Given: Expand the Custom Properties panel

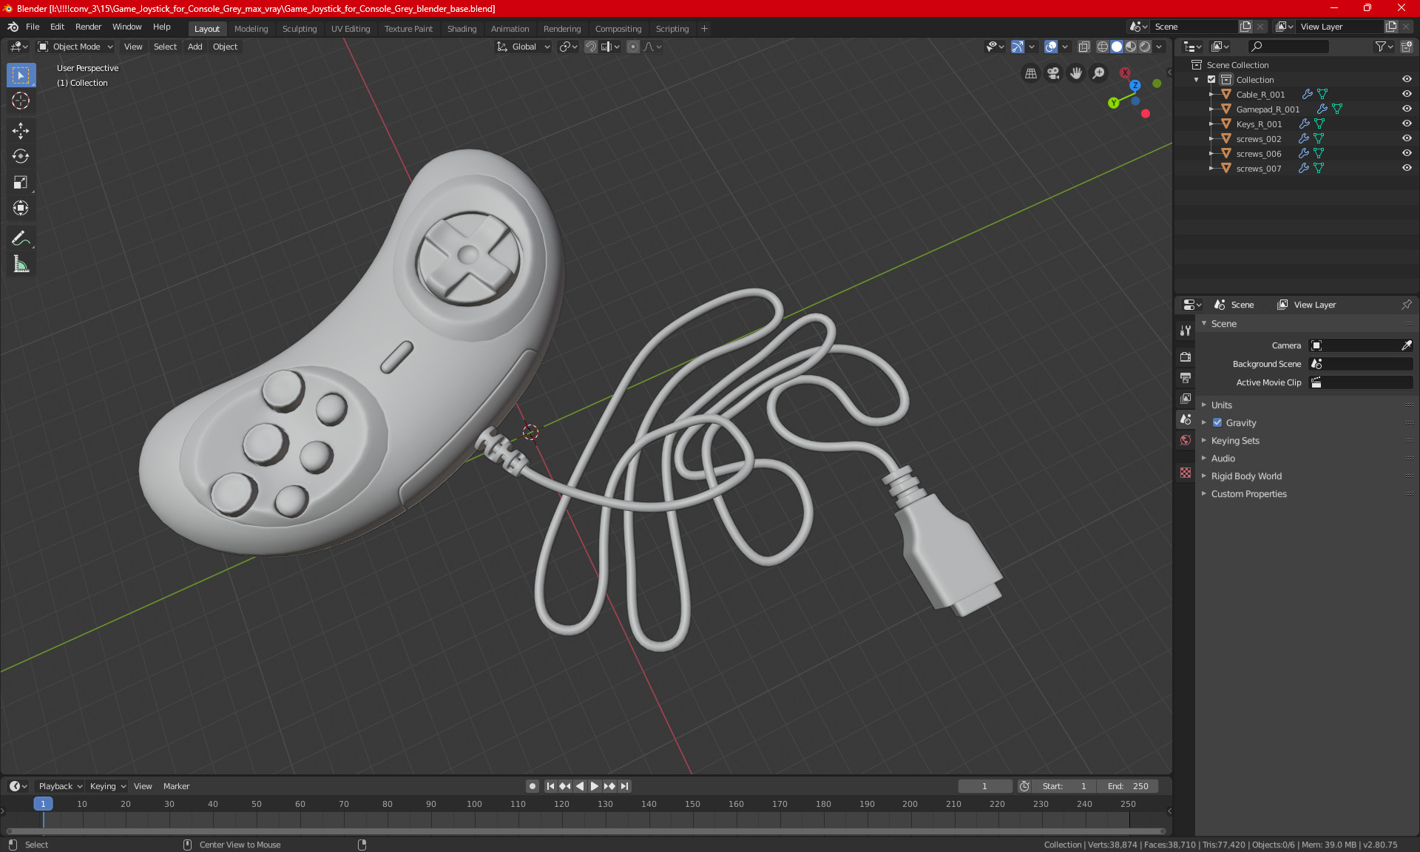Looking at the screenshot, I should (1248, 493).
